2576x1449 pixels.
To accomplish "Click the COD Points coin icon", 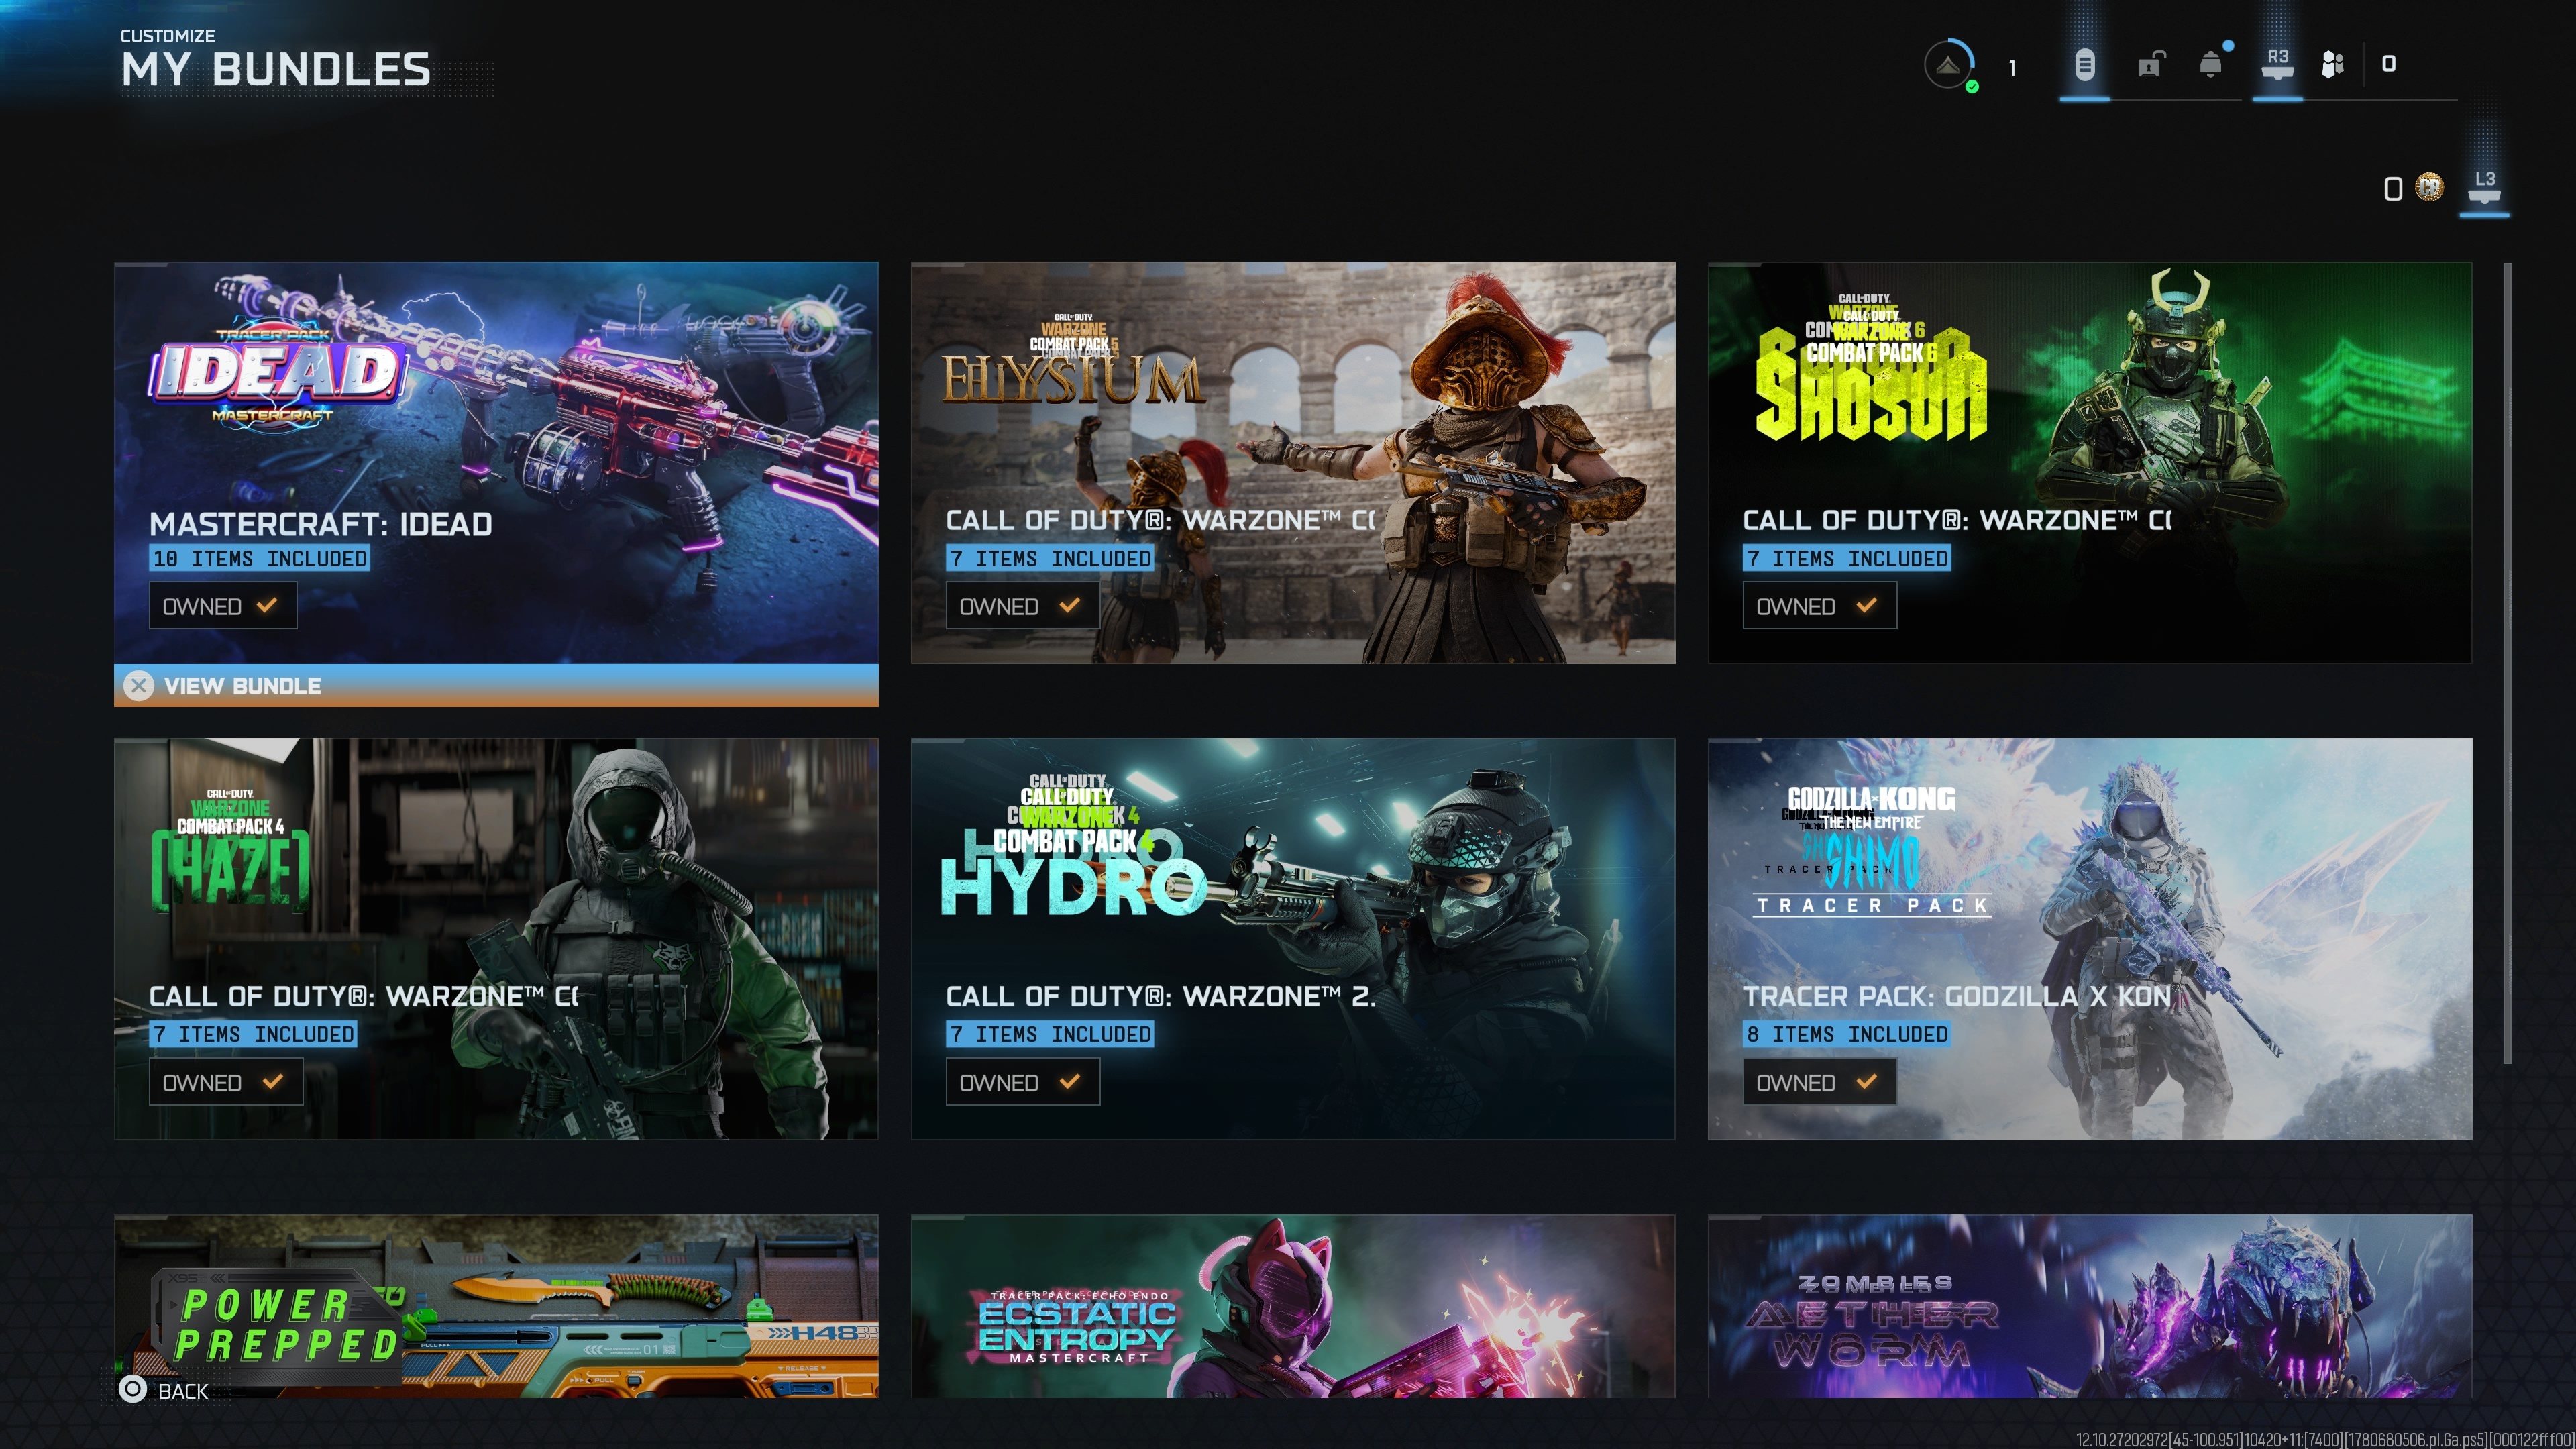I will coord(2429,187).
